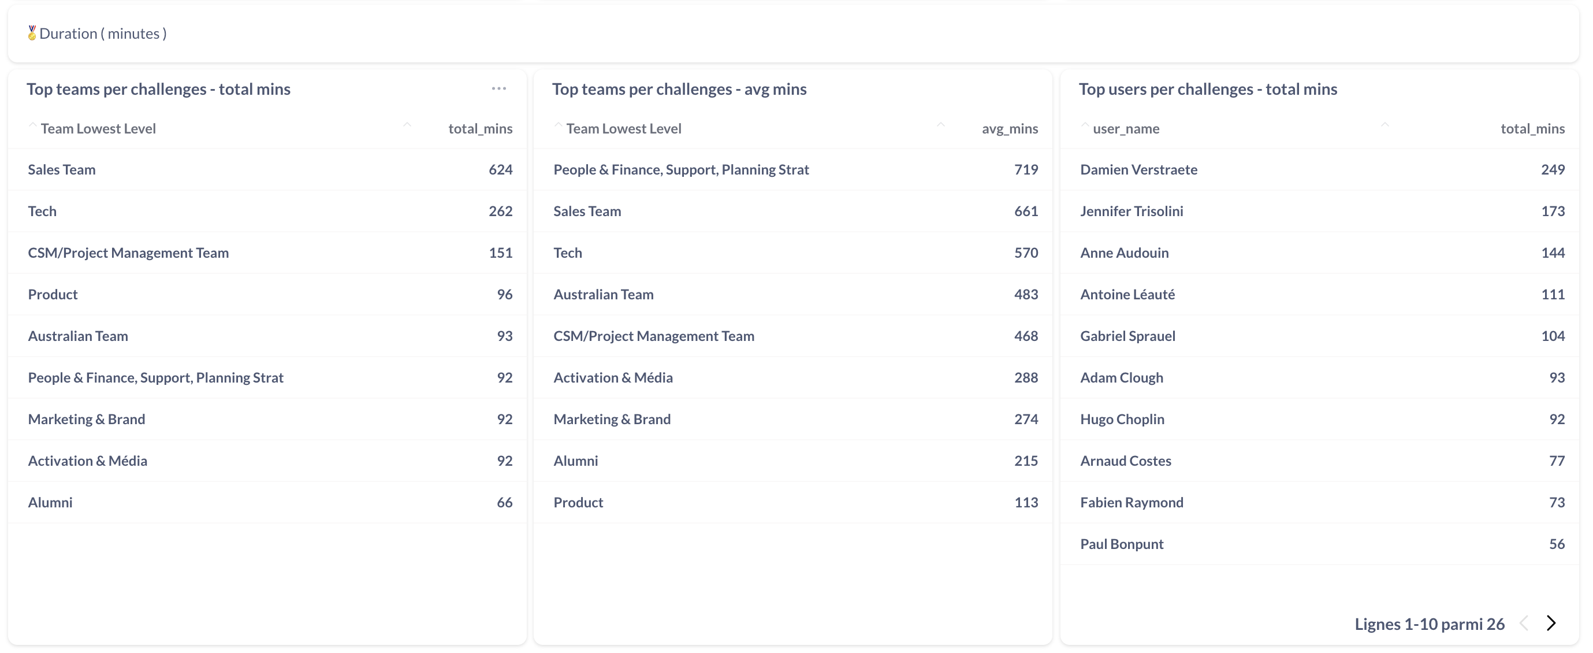The height and width of the screenshot is (653, 1593).
Task: Sort first table by Team Lowest Level
Action: 98,129
